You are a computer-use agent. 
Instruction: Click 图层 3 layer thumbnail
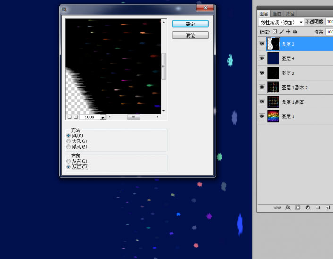(273, 44)
